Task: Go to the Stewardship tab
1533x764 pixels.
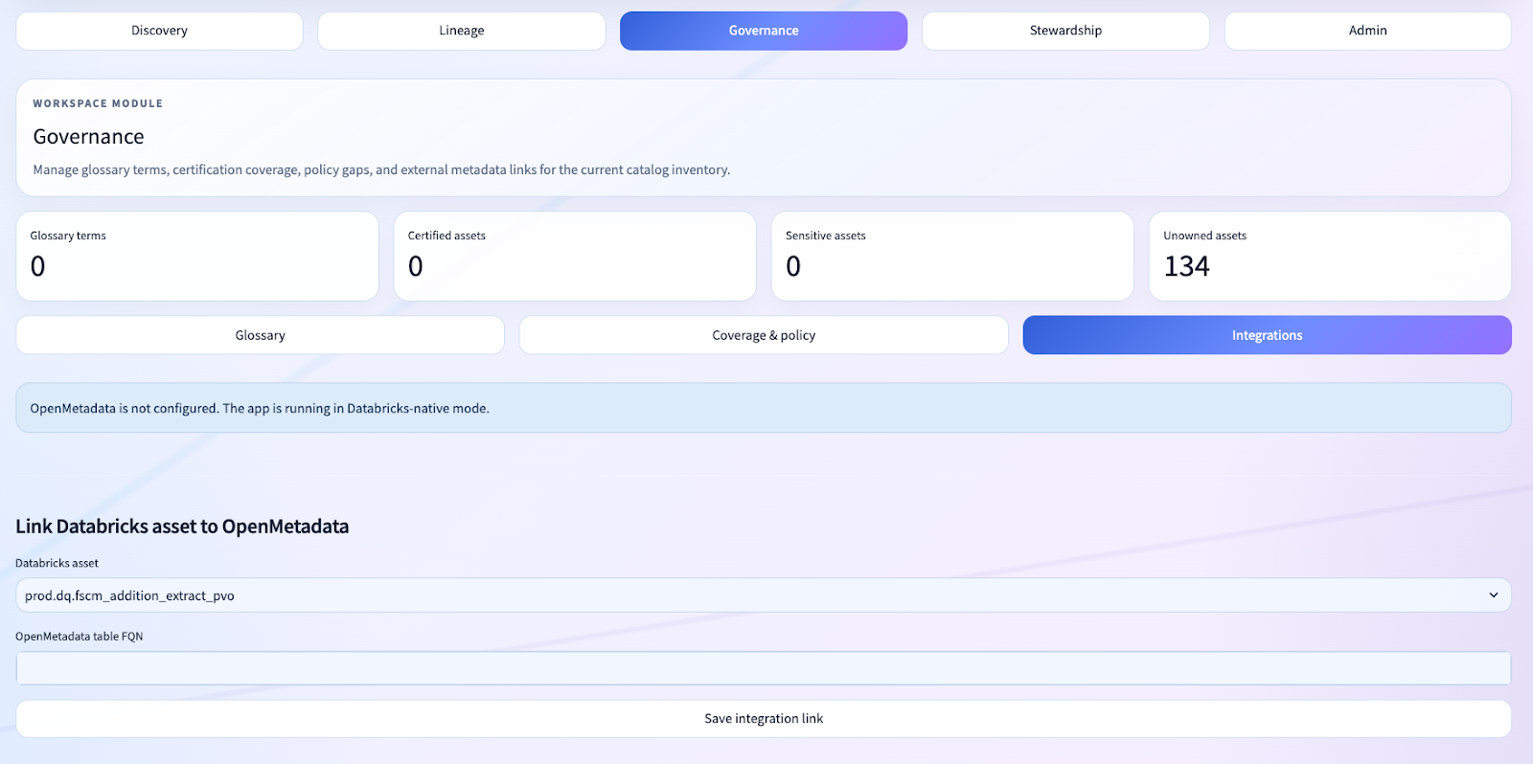Action: click(1064, 31)
